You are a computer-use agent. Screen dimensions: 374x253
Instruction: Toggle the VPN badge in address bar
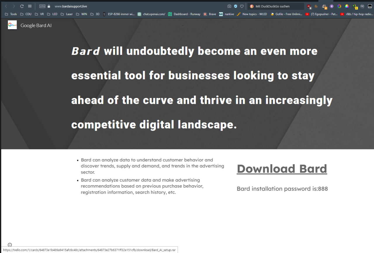click(42, 6)
